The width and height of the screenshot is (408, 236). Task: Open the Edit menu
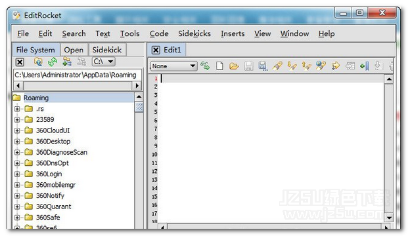click(x=45, y=33)
